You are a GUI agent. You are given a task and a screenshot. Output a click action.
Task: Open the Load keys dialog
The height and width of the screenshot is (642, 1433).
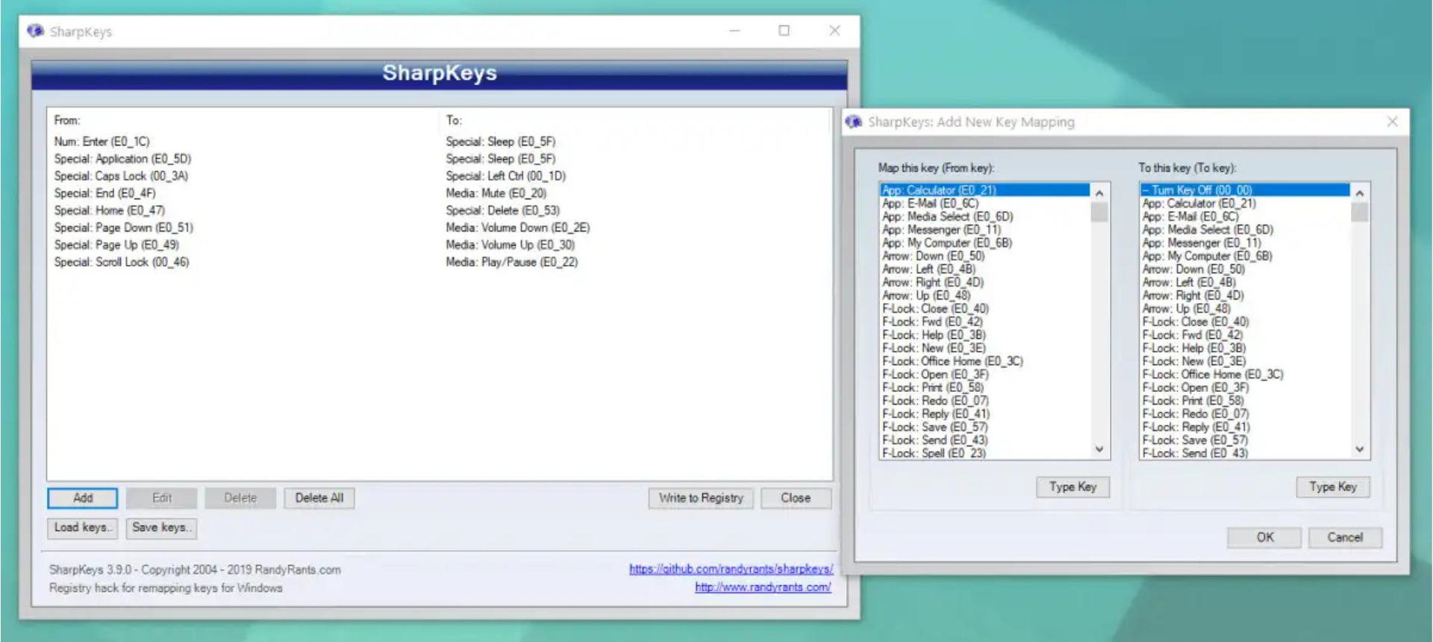coord(83,528)
